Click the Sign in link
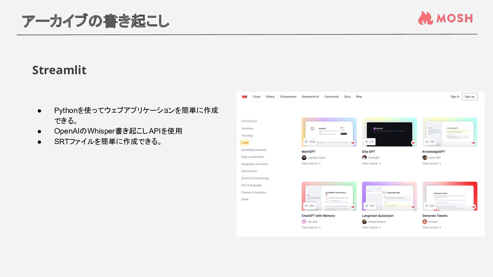The width and height of the screenshot is (493, 277). click(455, 97)
